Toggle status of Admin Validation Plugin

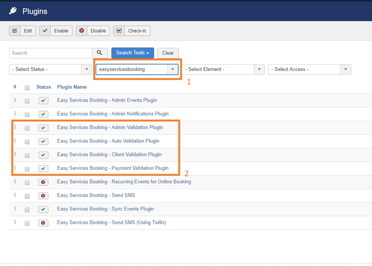point(43,128)
